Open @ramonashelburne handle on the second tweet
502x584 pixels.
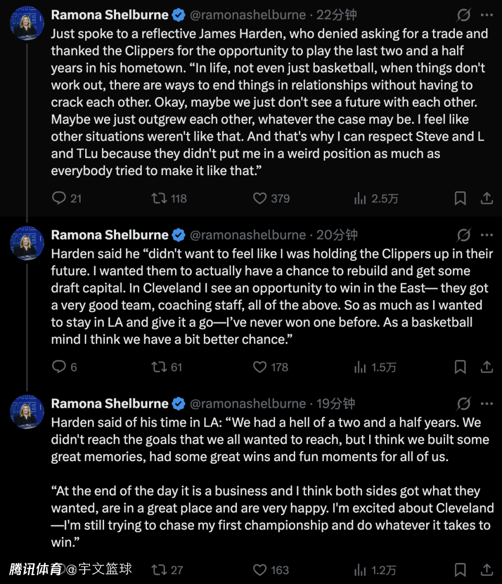click(x=247, y=235)
